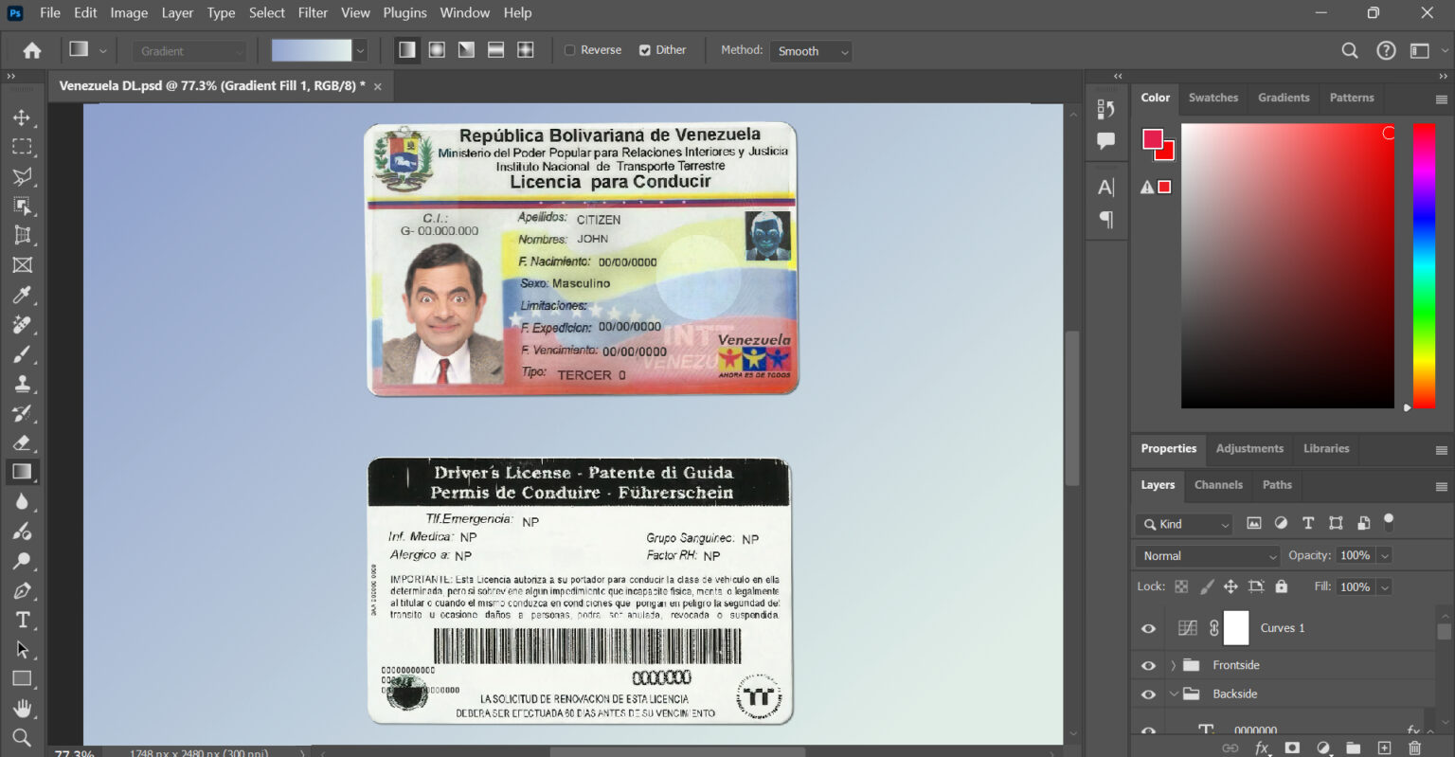Choose the Radial Gradient style icon
1455x757 pixels.
tap(437, 50)
